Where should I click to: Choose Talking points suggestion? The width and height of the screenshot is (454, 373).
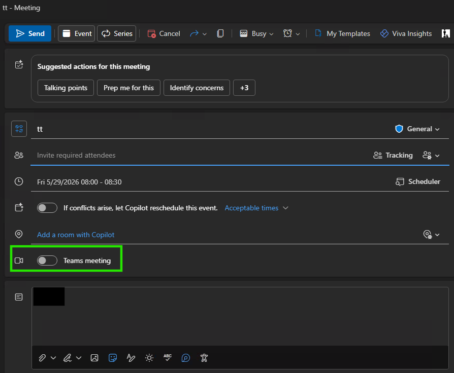pos(66,88)
